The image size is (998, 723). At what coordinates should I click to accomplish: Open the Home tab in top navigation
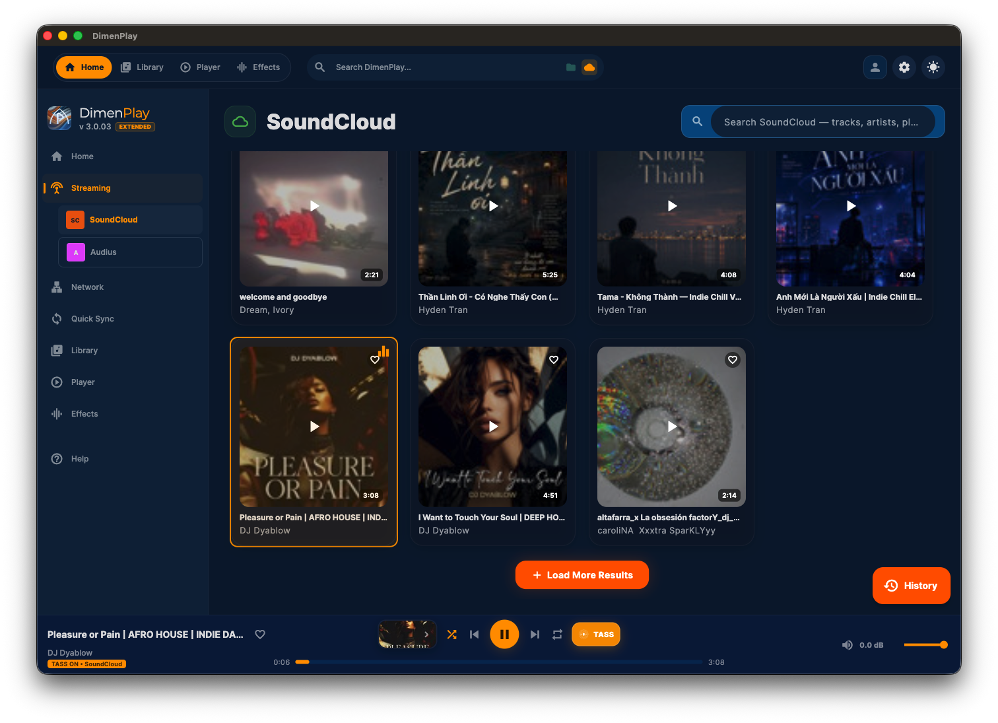(x=84, y=67)
